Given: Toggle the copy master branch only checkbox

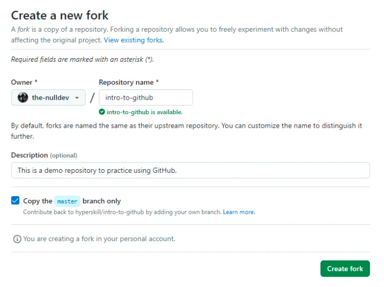Looking at the screenshot, I should (x=15, y=200).
